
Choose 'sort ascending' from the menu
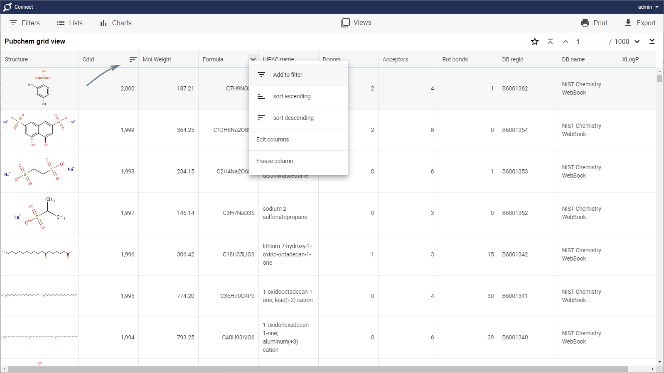(292, 96)
